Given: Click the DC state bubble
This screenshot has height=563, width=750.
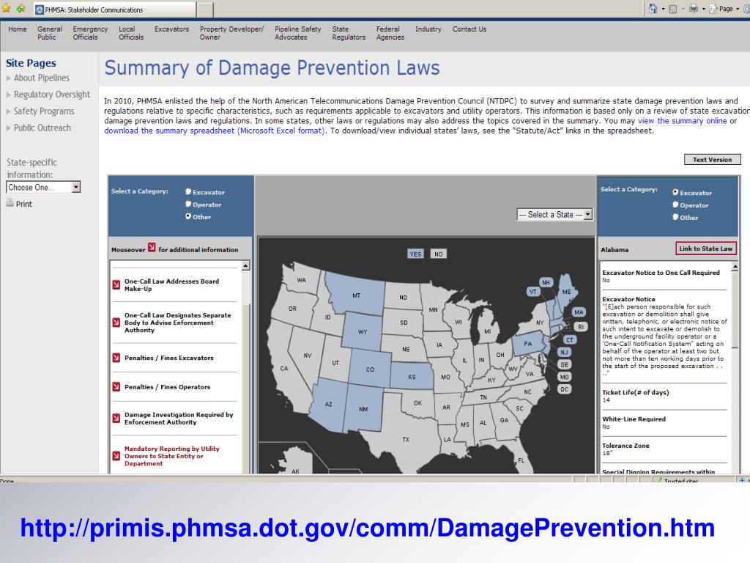Looking at the screenshot, I should 565,389.
